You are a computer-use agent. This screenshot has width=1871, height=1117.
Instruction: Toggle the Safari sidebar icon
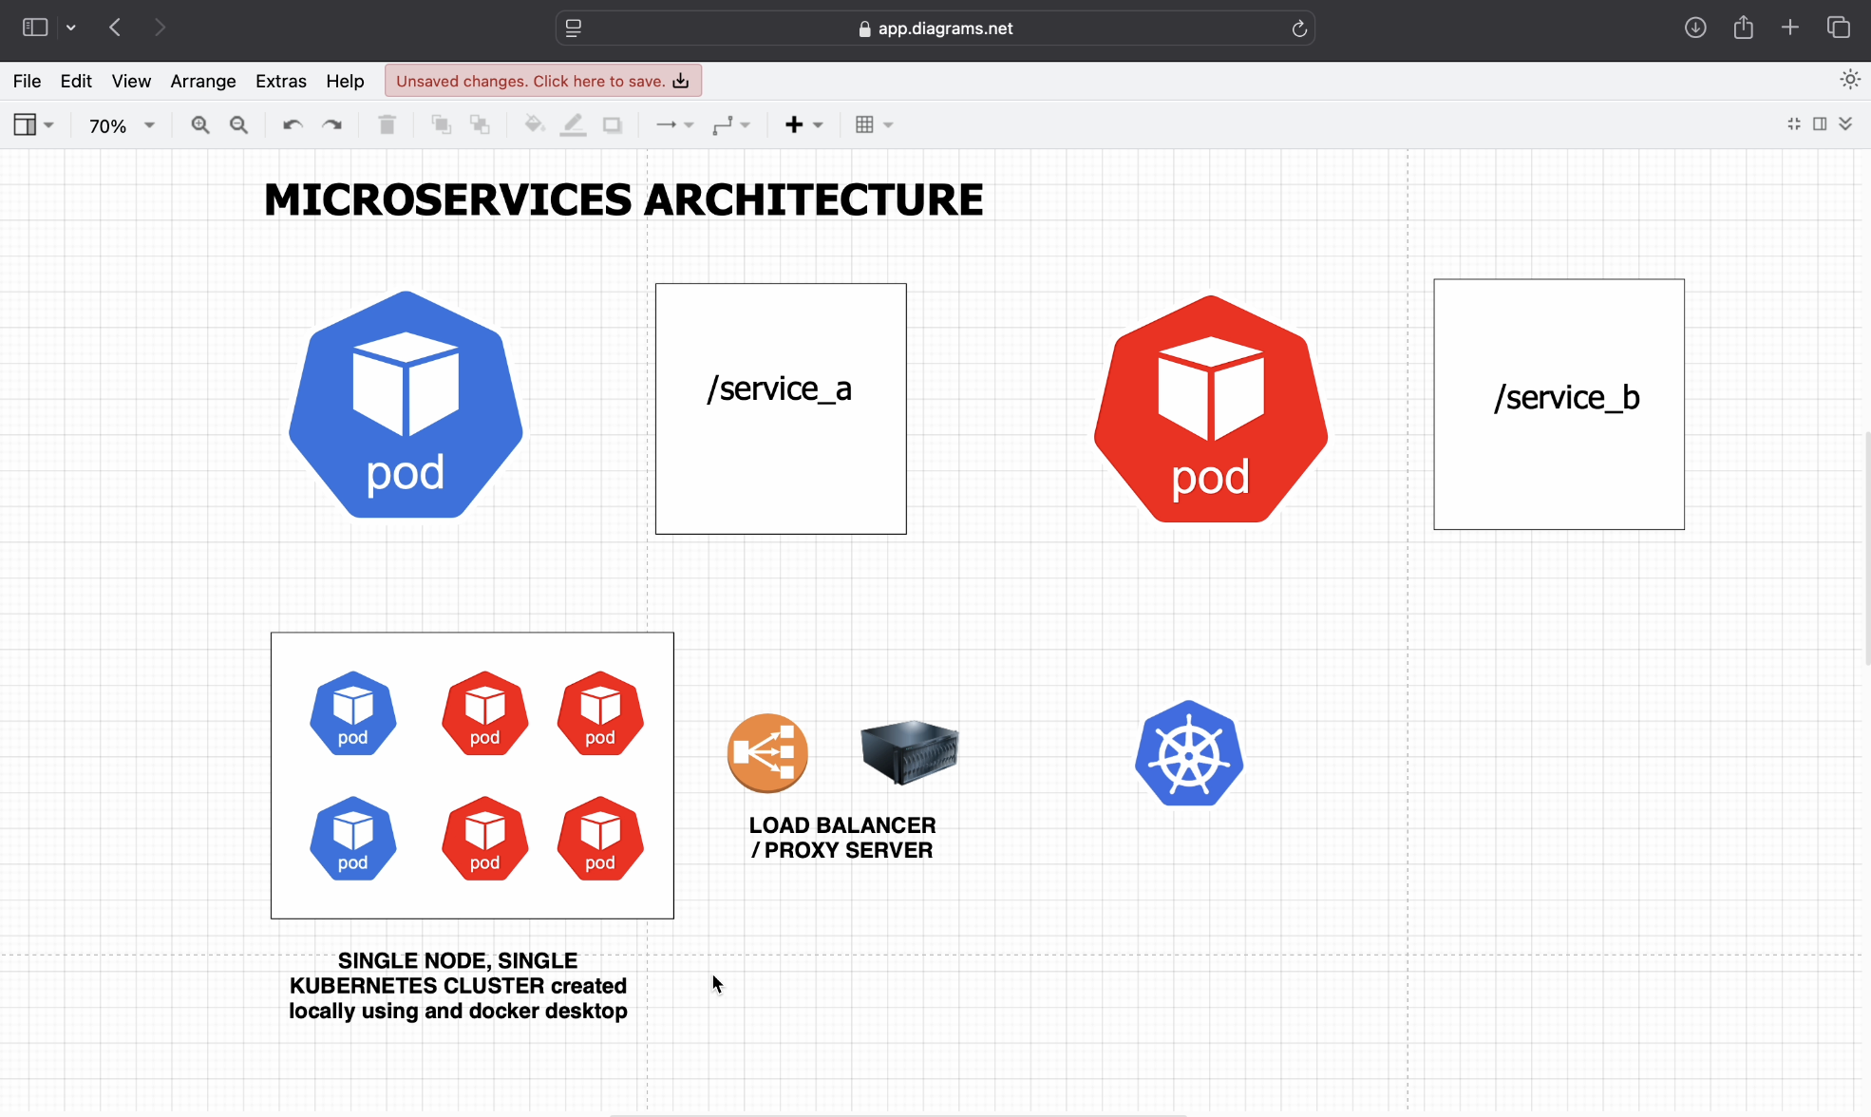[x=35, y=28]
